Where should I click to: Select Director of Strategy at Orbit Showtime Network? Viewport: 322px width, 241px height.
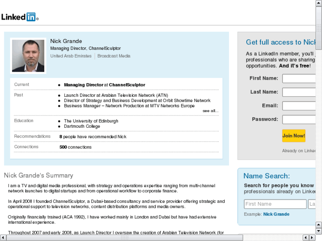click(x=137, y=100)
